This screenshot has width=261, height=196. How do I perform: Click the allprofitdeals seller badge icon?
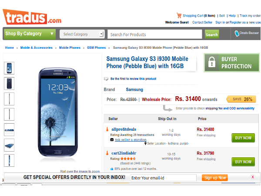[107, 129]
